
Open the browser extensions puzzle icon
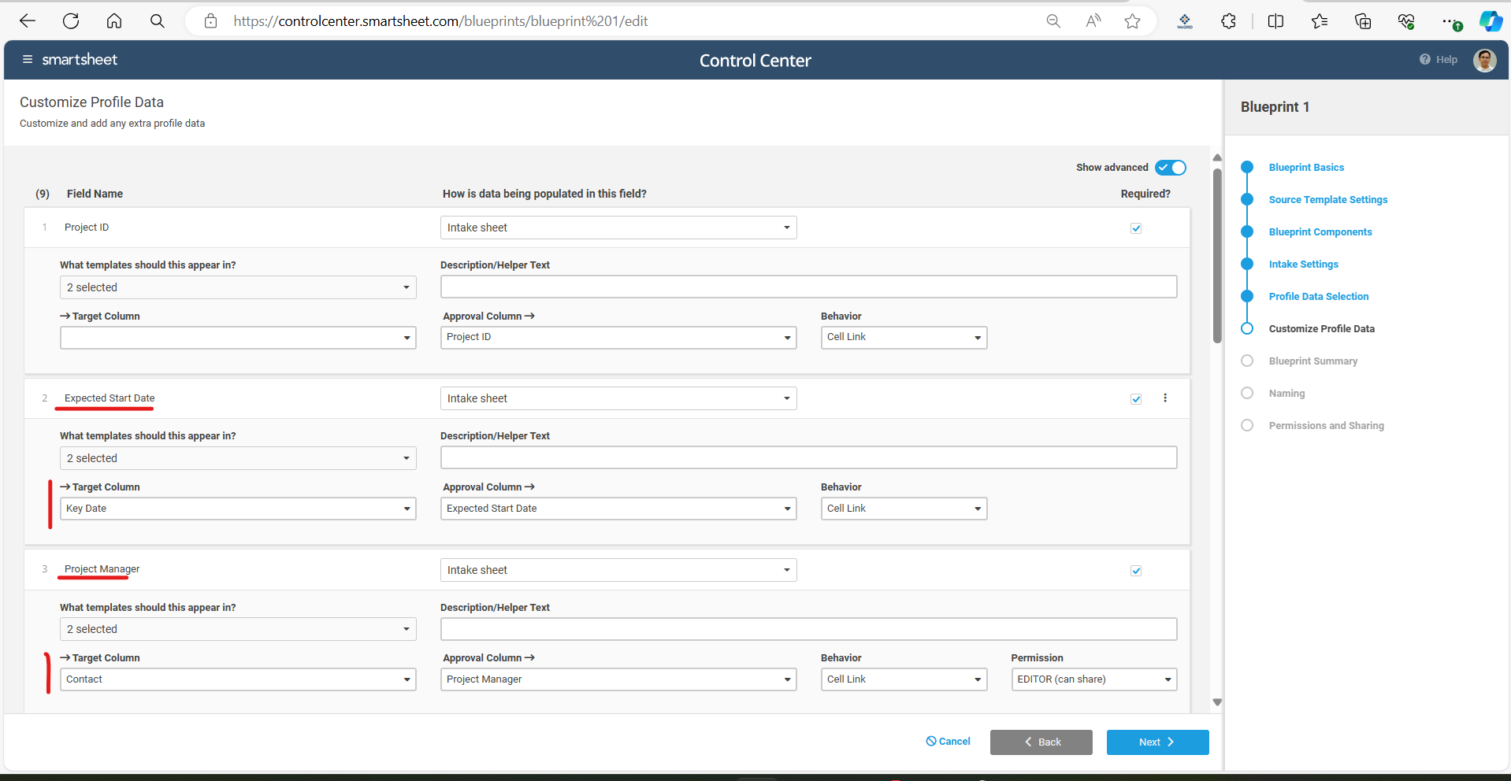coord(1229,21)
